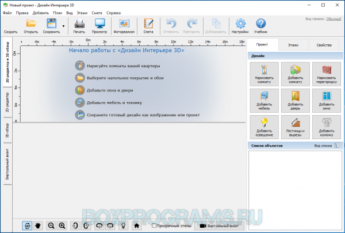The height and width of the screenshot is (233, 345).
Task: Redo the action with Повторить
Action: [x=191, y=26]
